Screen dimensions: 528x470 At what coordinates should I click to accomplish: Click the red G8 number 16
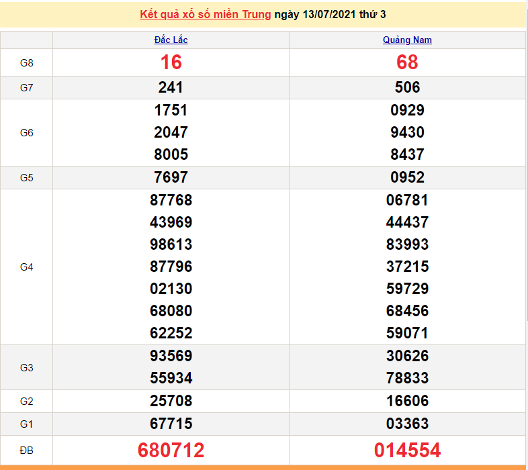(171, 62)
